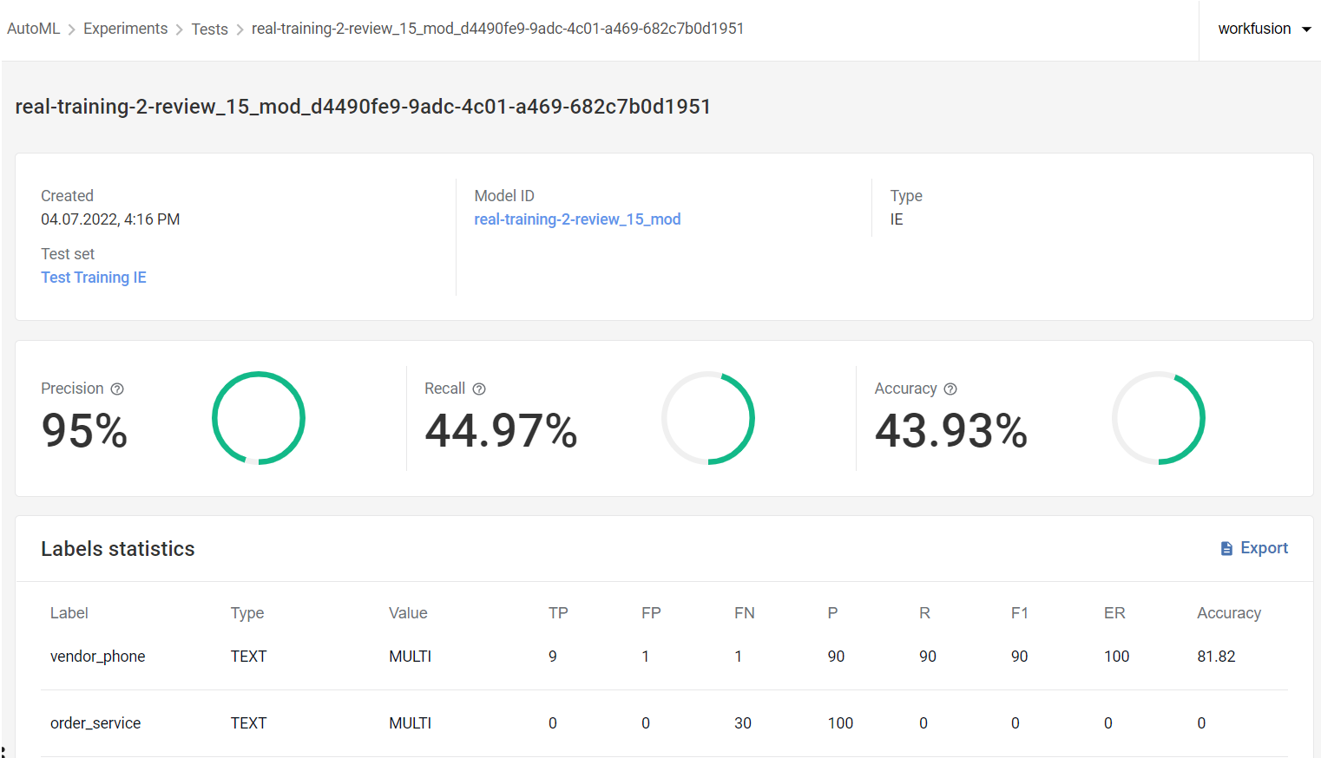Navigate to Experiments breadcrumb
Viewport: 1321px width, 758px height.
coord(126,29)
